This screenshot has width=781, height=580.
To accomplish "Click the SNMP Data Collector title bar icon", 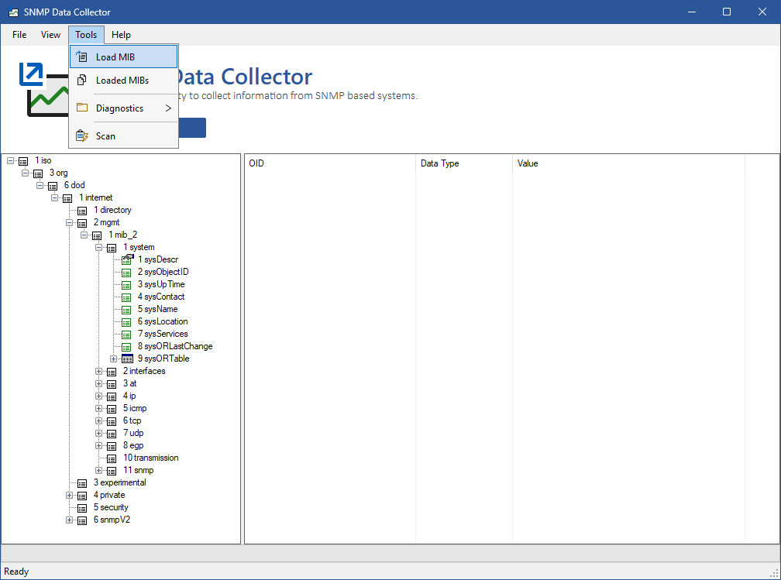I will coord(13,12).
